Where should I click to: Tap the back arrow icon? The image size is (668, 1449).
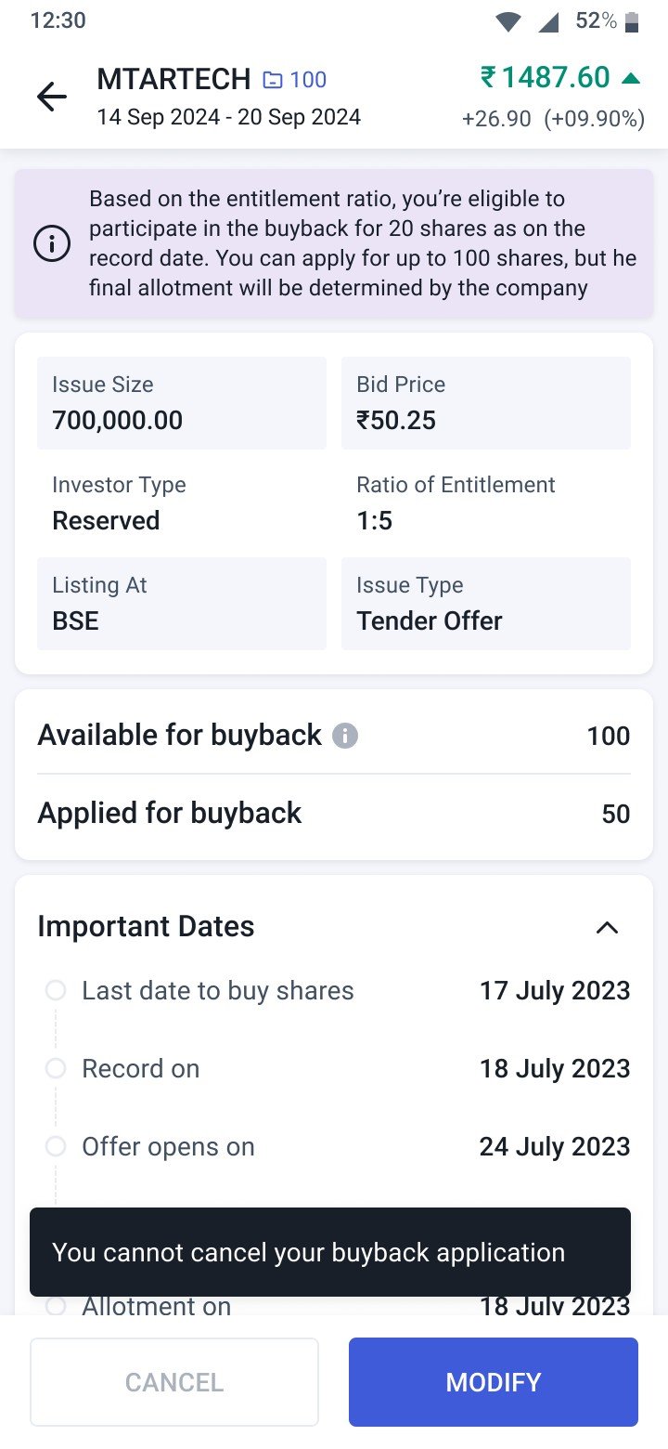tap(52, 97)
